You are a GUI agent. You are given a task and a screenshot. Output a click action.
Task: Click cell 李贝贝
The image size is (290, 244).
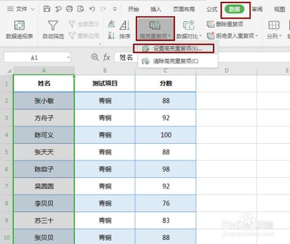(43, 204)
